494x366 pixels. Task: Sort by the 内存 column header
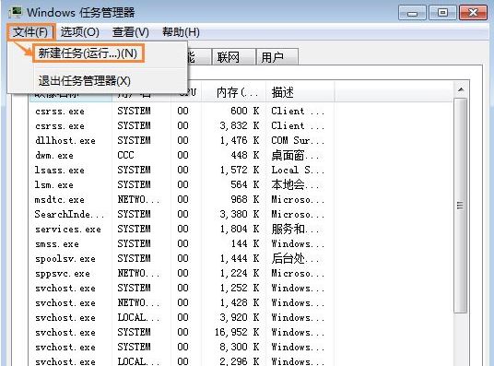pyautogui.click(x=234, y=92)
